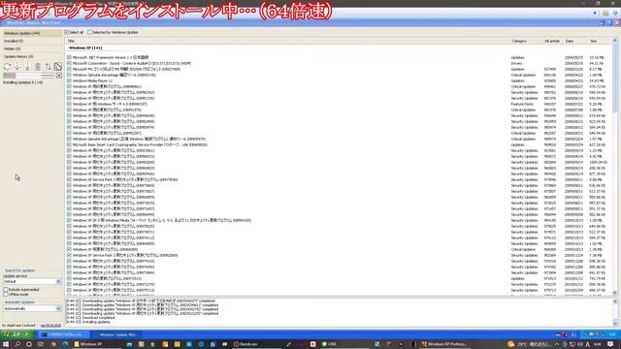This screenshot has width=621, height=349.
Task: Toggle Selected by Windows Update checkbox
Action: click(90, 32)
